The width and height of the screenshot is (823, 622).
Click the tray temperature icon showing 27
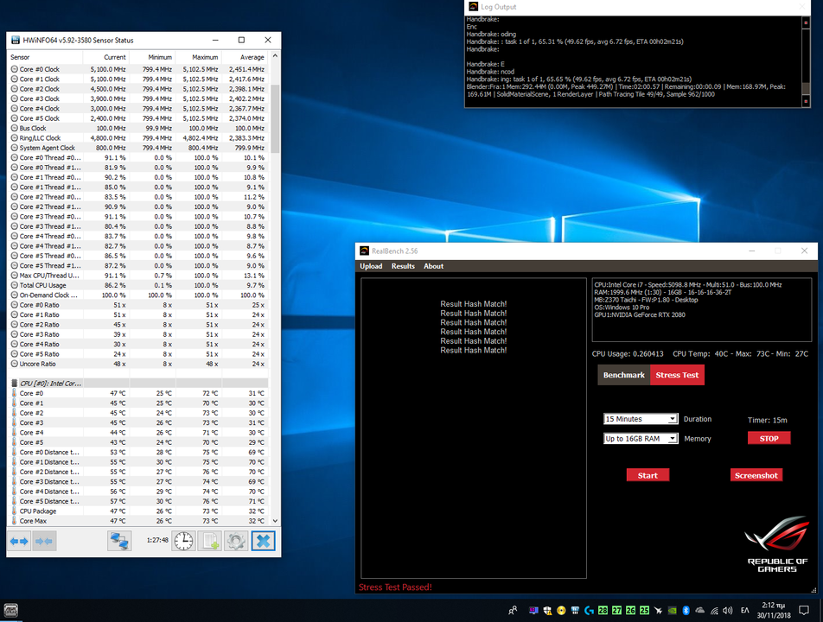tap(616, 611)
